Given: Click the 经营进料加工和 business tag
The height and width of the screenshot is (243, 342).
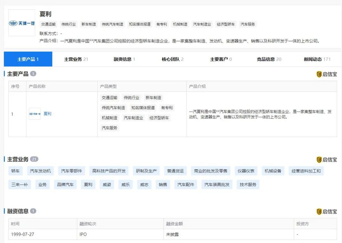Looking at the screenshot, I should coord(306,171).
